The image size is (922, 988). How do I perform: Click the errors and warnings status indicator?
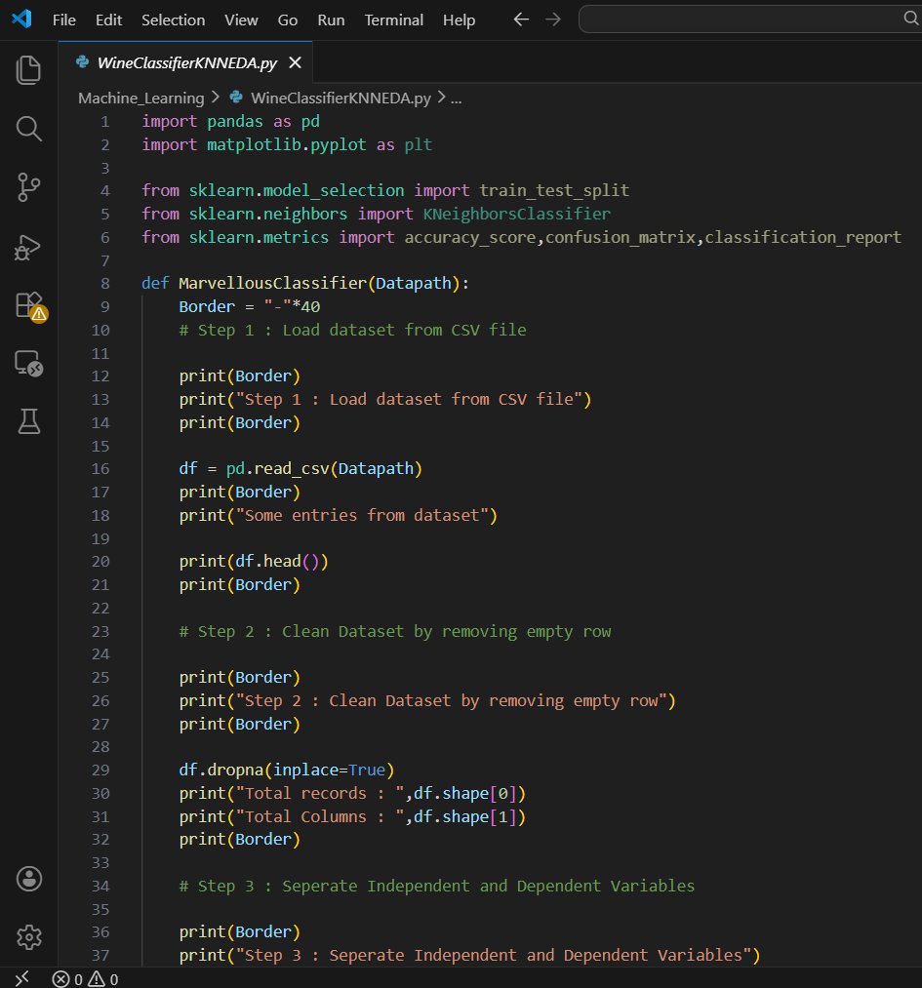[85, 978]
